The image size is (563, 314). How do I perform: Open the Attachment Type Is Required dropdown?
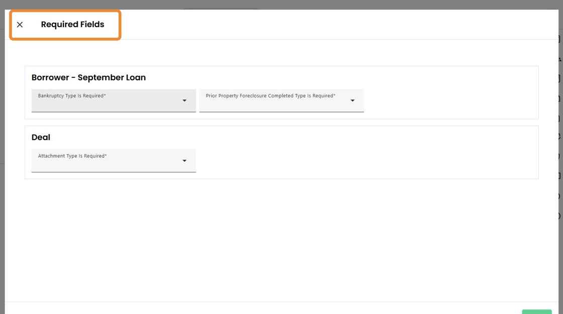114,161
